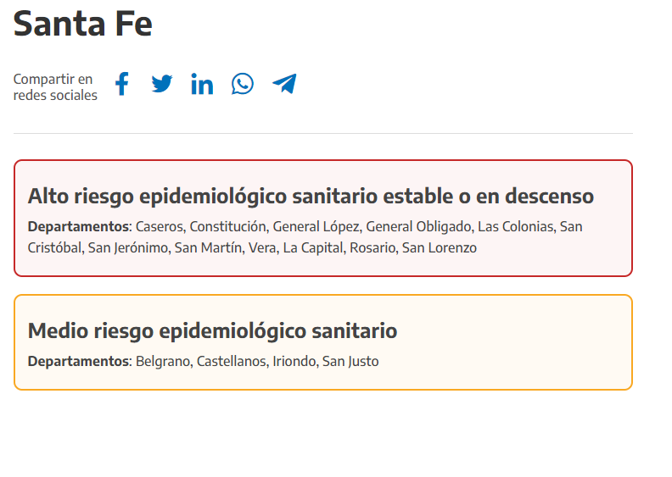Click the Santa Fe page title
672x477 pixels.
point(83,24)
